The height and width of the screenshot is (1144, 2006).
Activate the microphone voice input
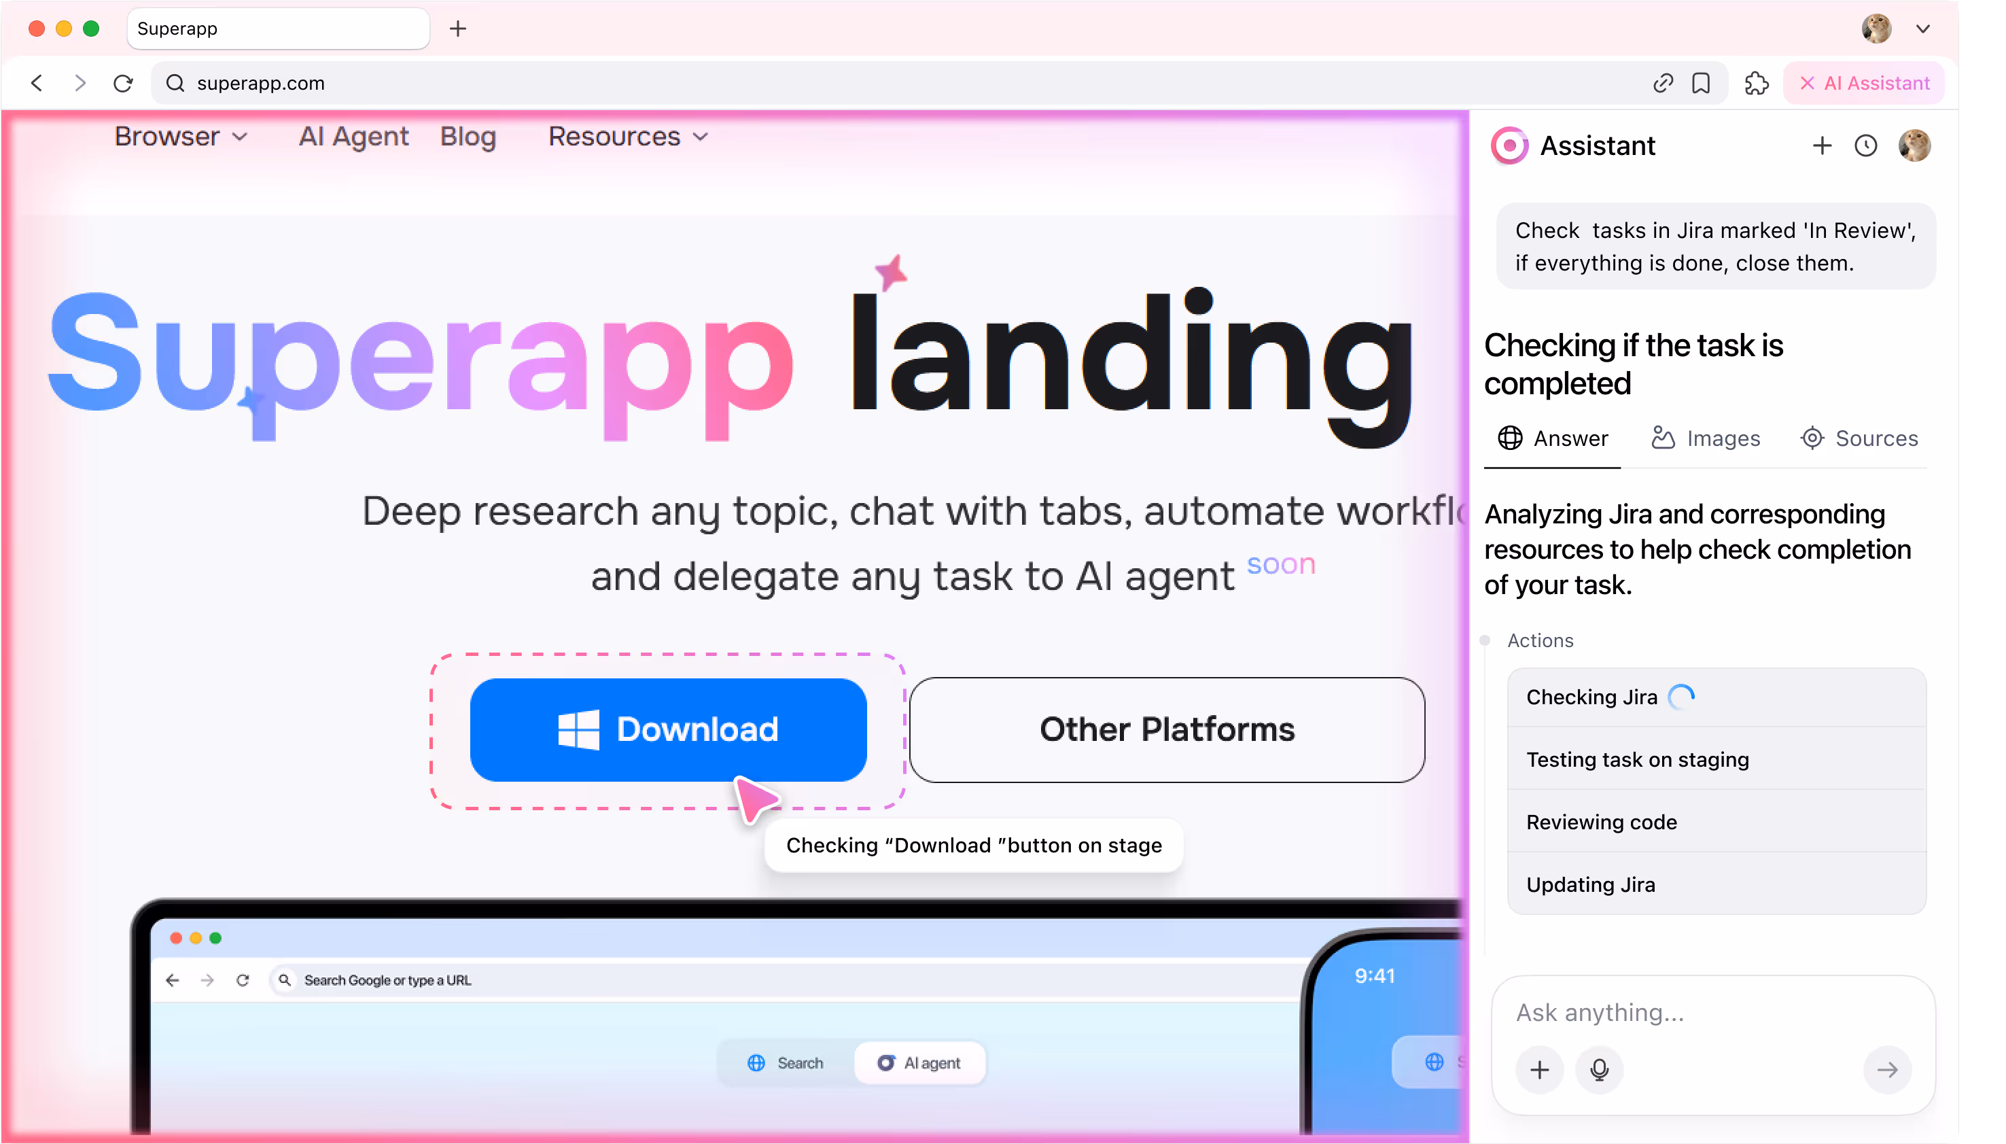point(1599,1069)
